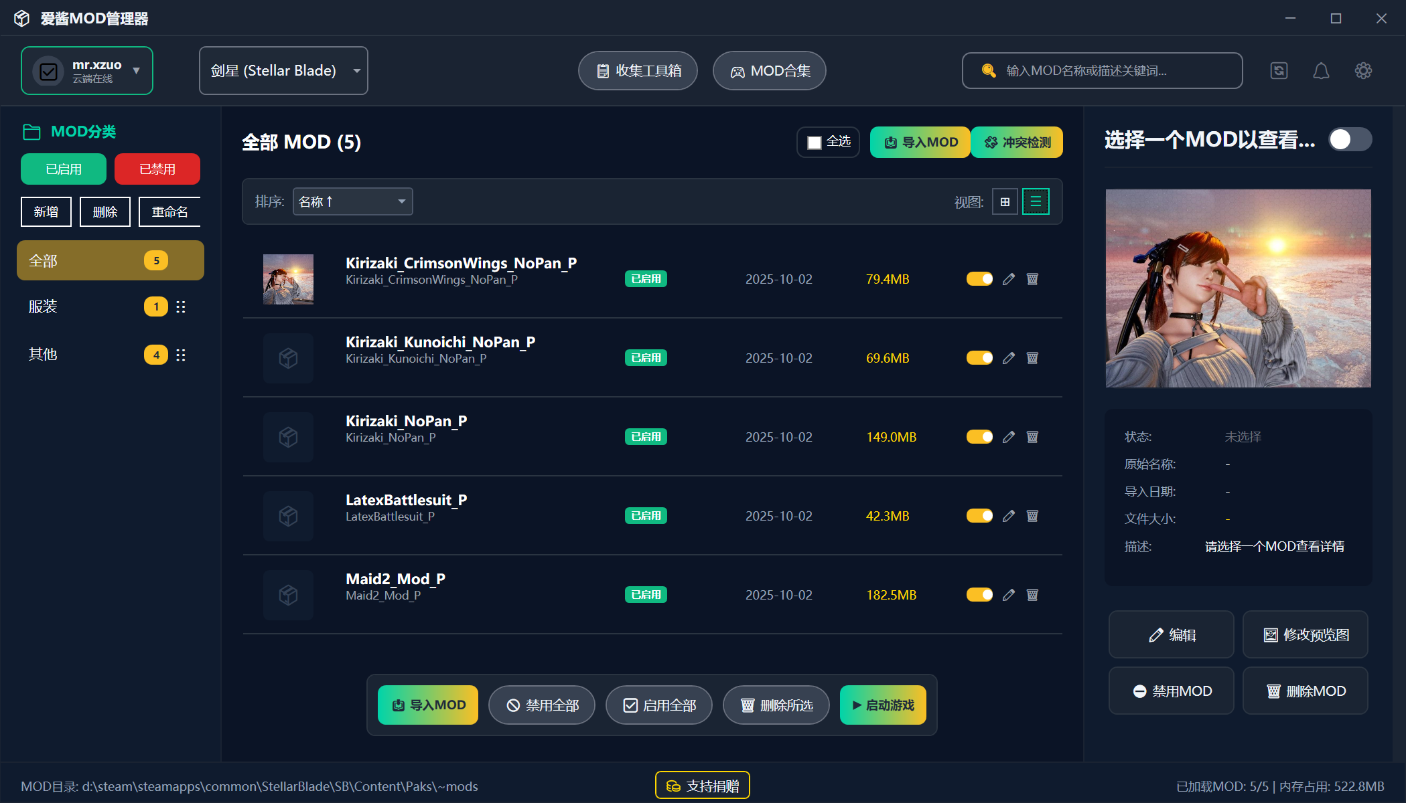This screenshot has height=803, width=1406.
Task: Open the MOD合集 gamepad panel
Action: click(x=768, y=70)
